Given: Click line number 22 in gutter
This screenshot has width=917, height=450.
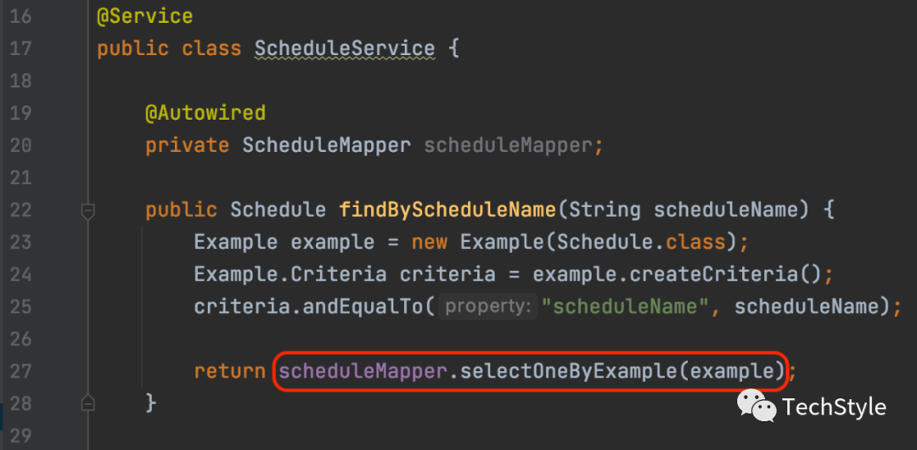Looking at the screenshot, I should tap(20, 210).
